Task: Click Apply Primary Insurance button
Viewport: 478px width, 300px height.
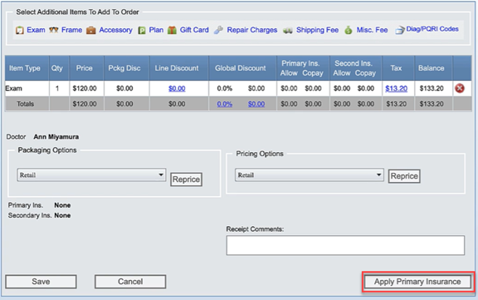Action: pyautogui.click(x=417, y=282)
